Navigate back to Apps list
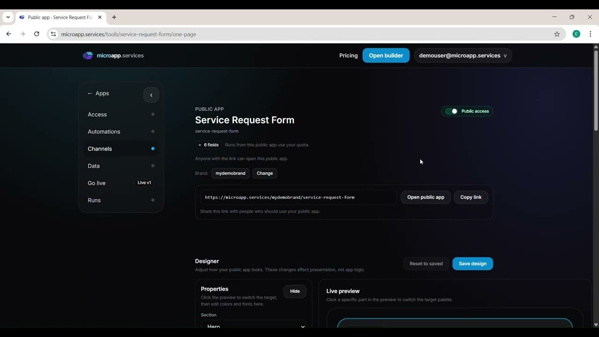The image size is (599, 337). 98,93
